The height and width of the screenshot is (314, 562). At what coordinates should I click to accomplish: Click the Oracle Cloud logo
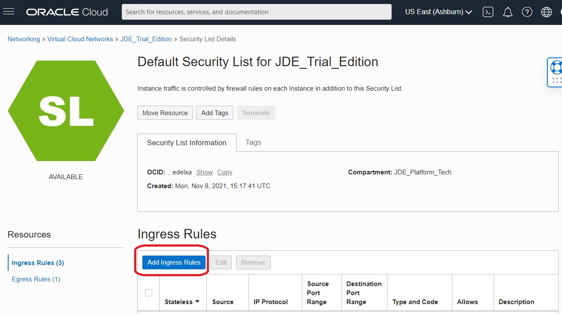point(67,12)
